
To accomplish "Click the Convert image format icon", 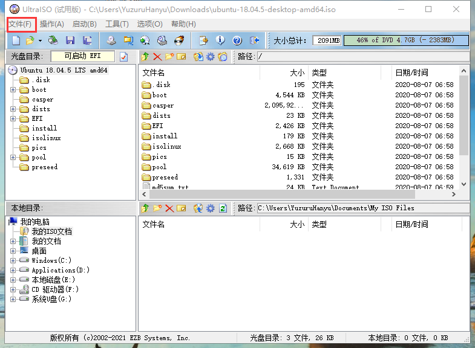I will [x=128, y=40].
